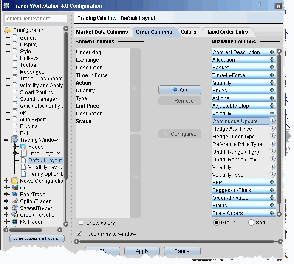Click the News Configuration RSS icon

point(15,181)
